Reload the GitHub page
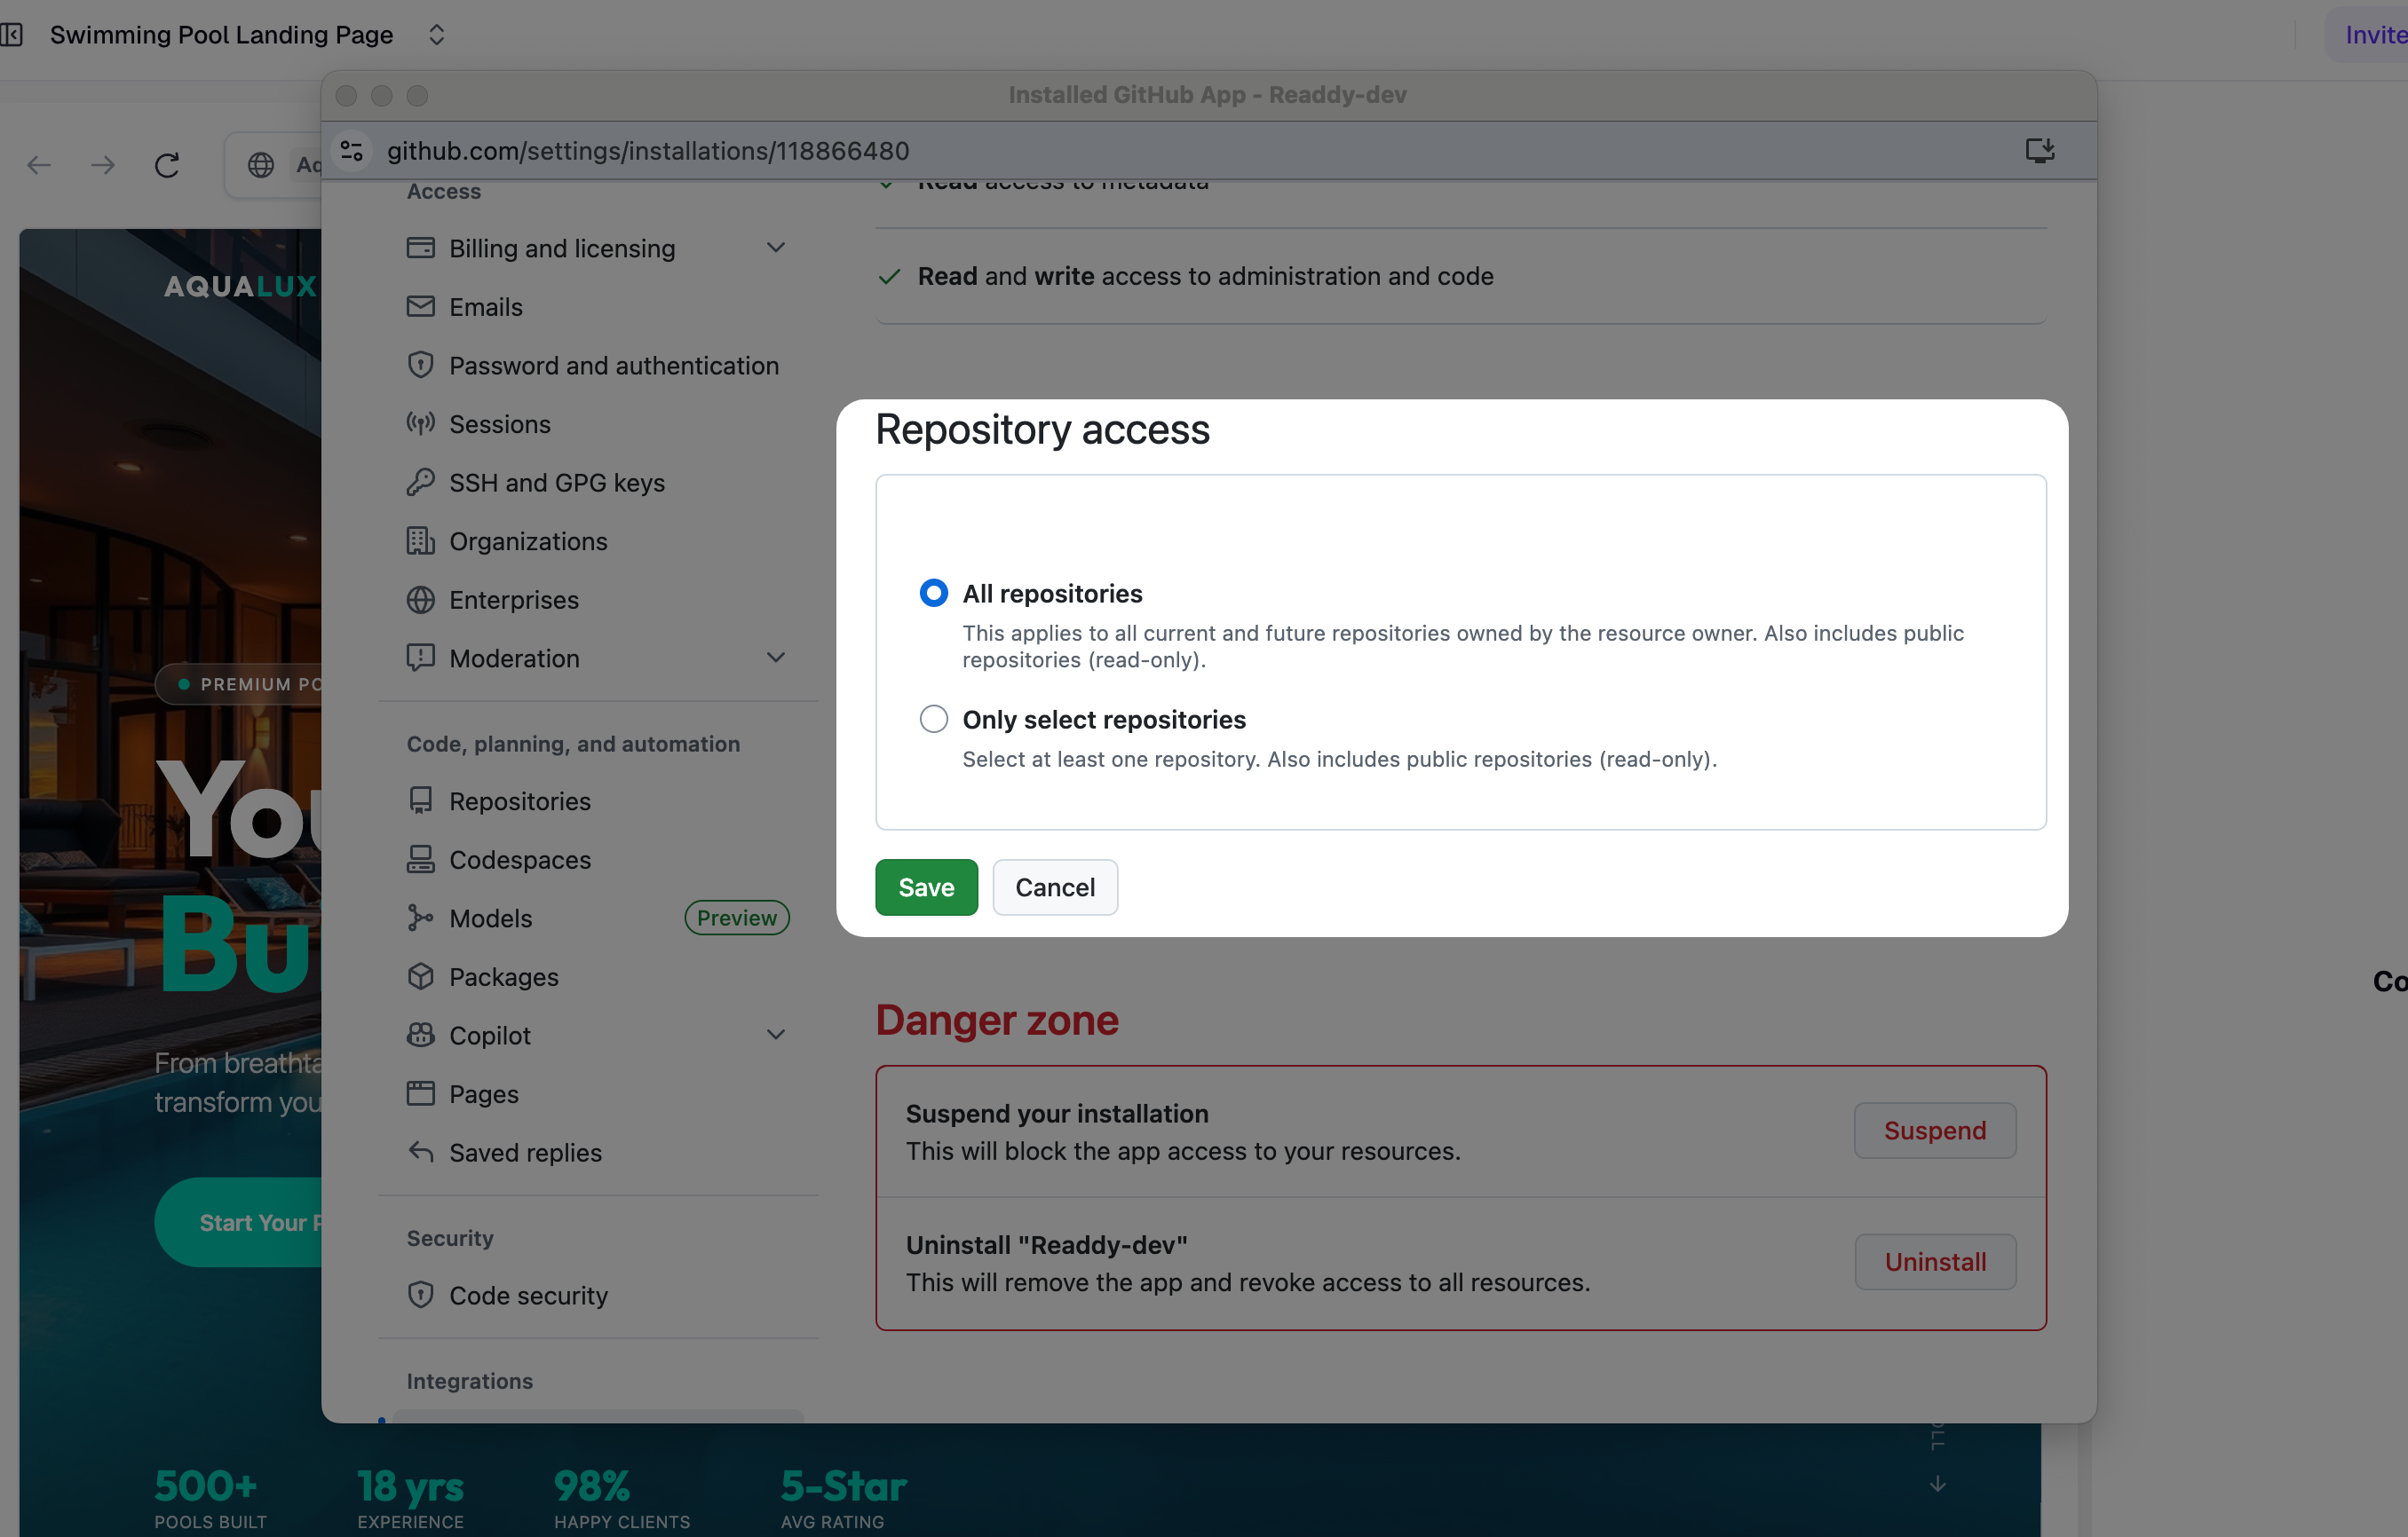This screenshot has width=2408, height=1537. click(x=166, y=164)
